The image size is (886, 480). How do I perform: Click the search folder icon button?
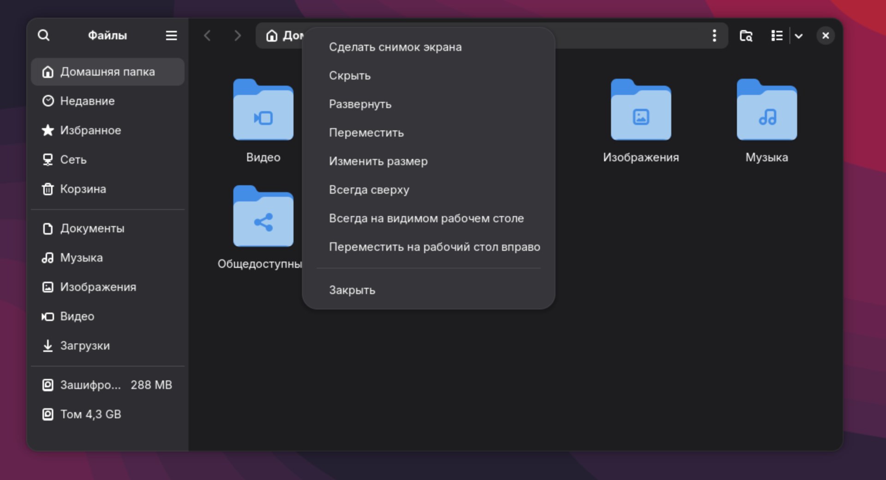tap(746, 36)
